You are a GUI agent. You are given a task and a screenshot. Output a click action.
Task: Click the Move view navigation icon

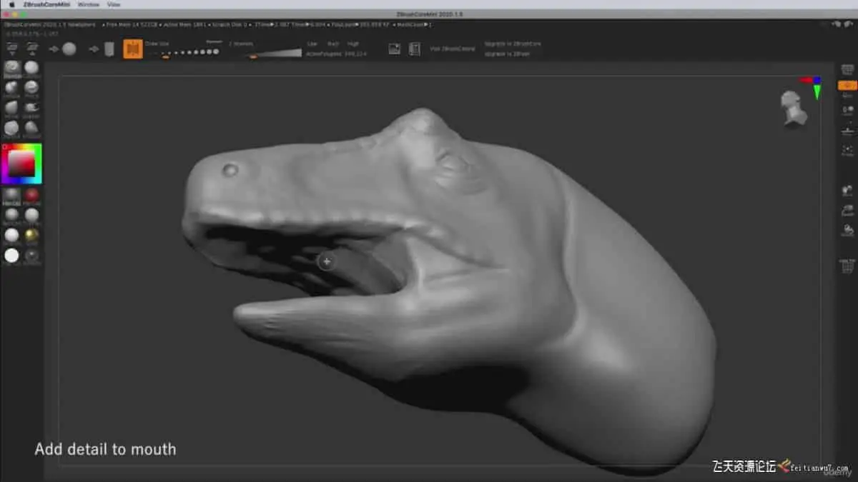[848, 191]
